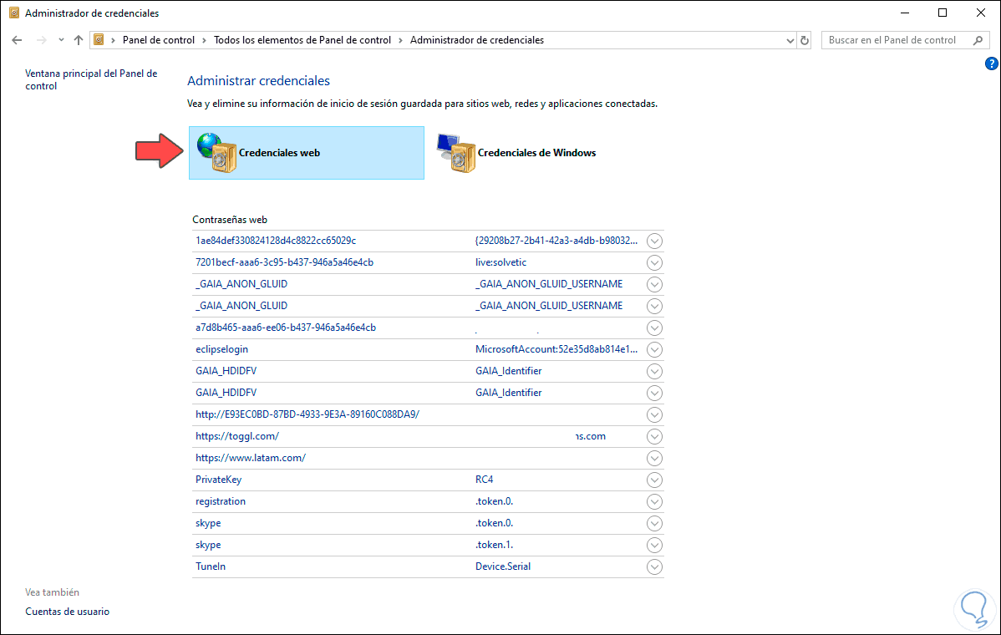The width and height of the screenshot is (1001, 635).
Task: Click the Windows Credentials monitor safe icon
Action: [455, 153]
